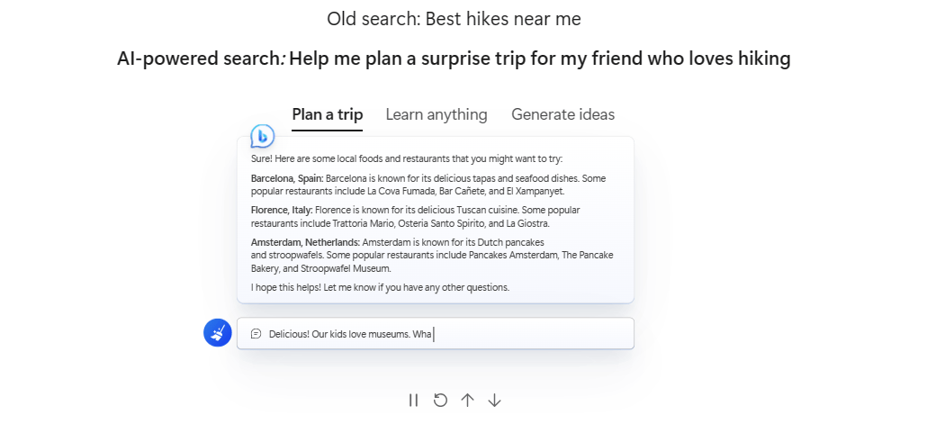This screenshot has height=424, width=927.
Task: Click the bold 'Amsterdam, Netherlands:' label
Action: tap(305, 242)
